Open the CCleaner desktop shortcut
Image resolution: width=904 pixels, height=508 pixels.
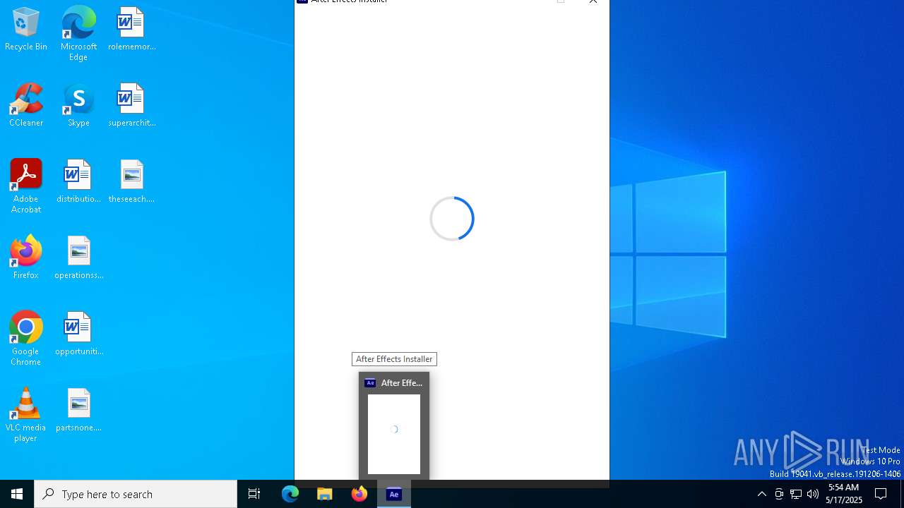pos(26,106)
